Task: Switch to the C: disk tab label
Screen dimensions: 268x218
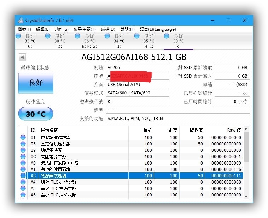Action: 30,46
